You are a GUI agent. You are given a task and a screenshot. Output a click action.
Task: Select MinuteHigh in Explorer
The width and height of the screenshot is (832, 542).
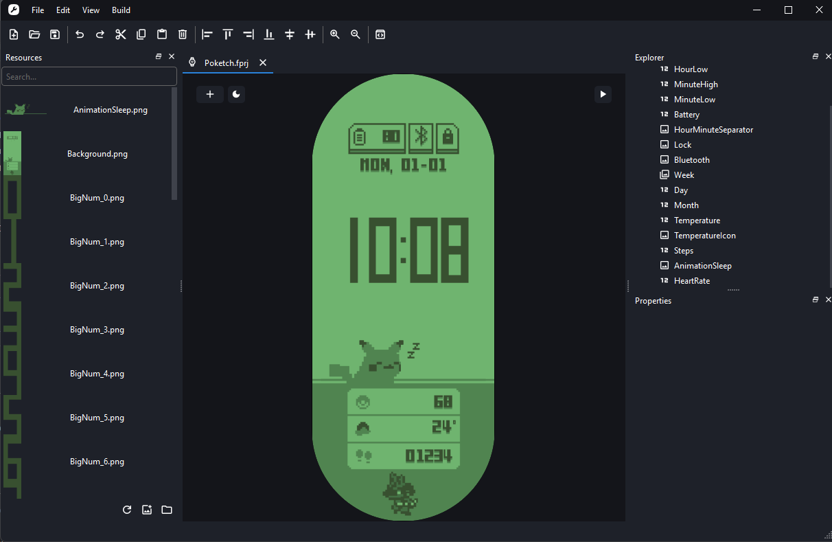tap(696, 84)
